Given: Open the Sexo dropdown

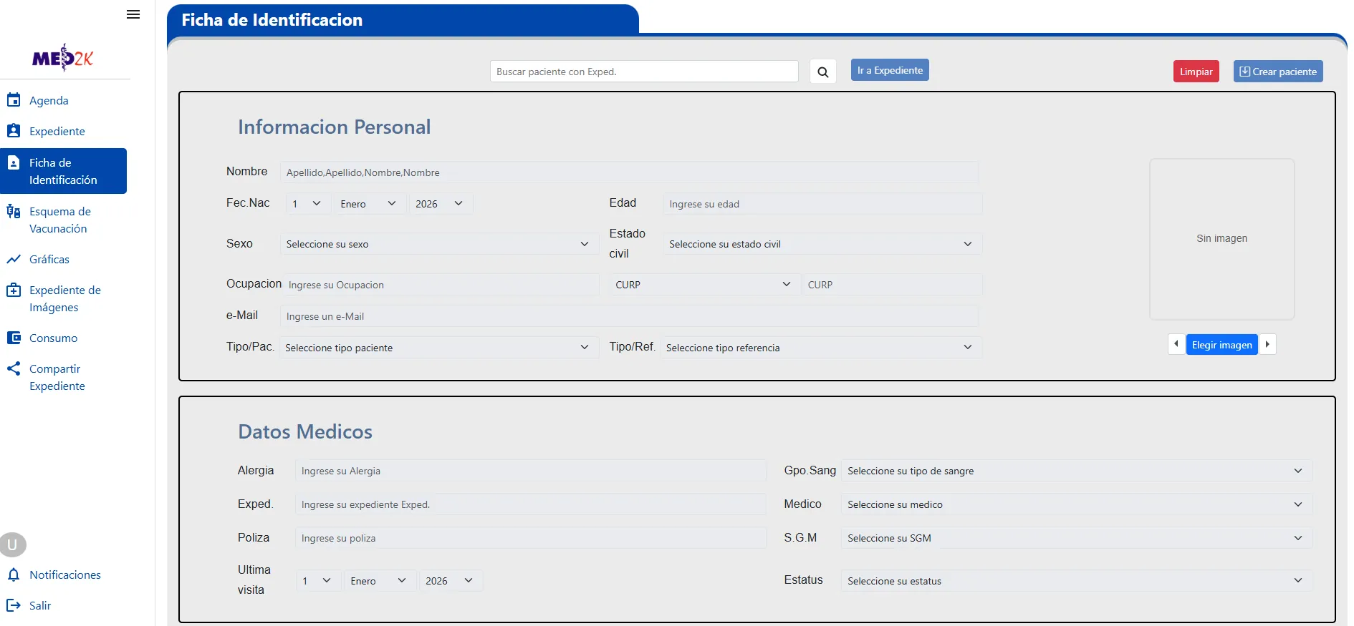Looking at the screenshot, I should pos(438,244).
